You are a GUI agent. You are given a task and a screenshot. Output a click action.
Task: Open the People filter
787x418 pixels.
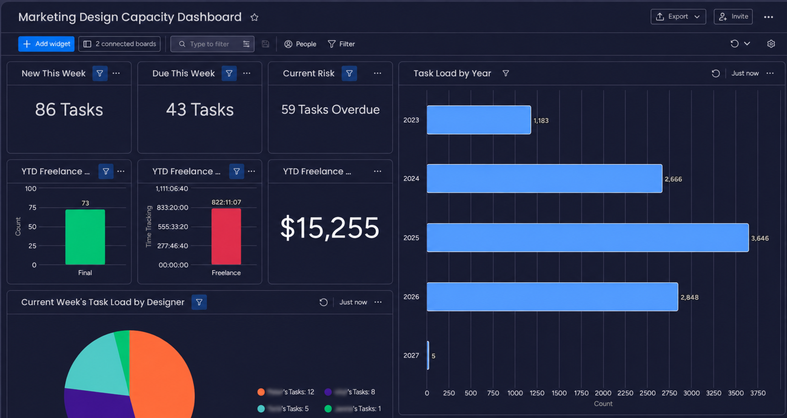(300, 44)
